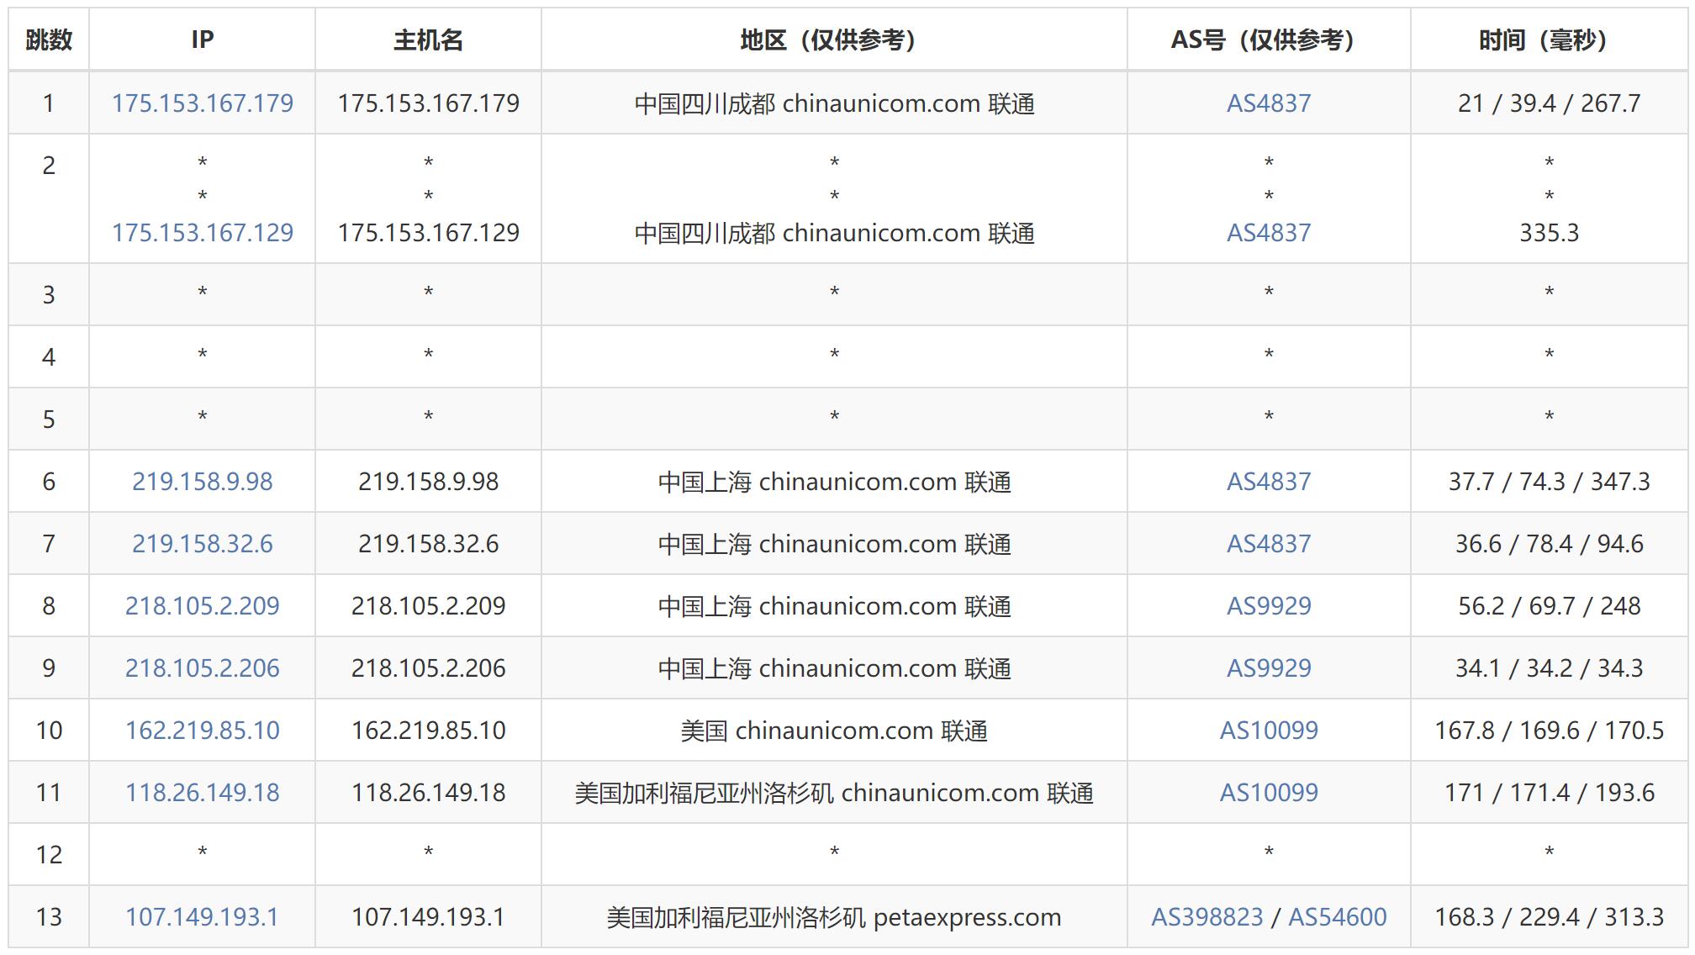Click the IP column header
Image resolution: width=1695 pixels, height=955 pixels.
(x=203, y=40)
